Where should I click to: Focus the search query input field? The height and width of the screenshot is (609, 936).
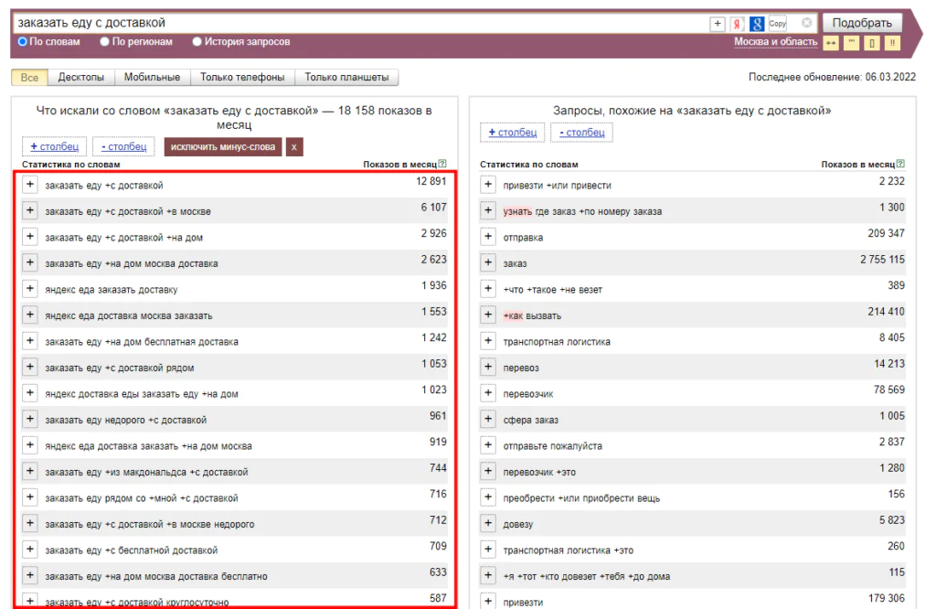tap(358, 23)
